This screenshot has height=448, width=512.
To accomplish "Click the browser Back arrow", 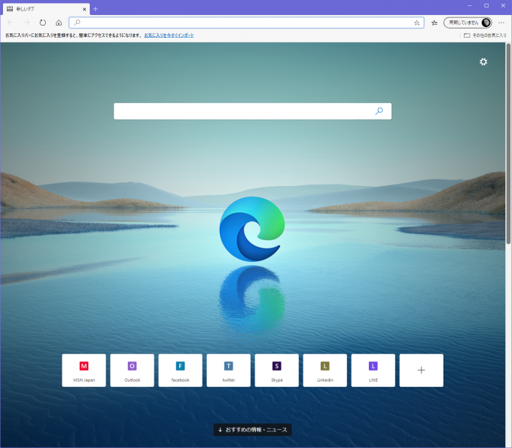I will (x=11, y=23).
